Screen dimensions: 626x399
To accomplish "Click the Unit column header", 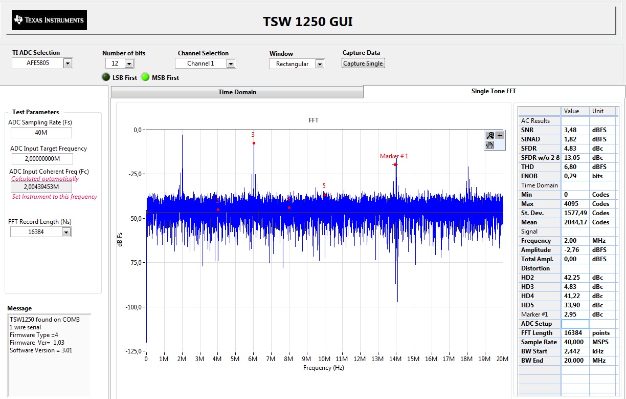I will click(x=603, y=111).
